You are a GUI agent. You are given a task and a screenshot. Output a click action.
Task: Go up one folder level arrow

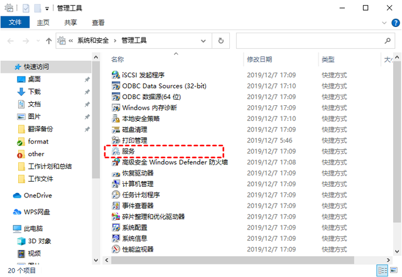point(49,41)
